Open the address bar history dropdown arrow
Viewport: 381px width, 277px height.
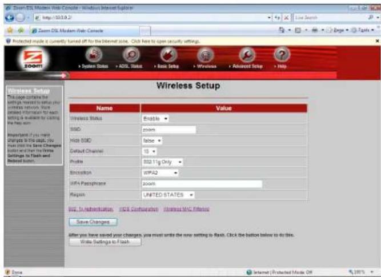269,18
